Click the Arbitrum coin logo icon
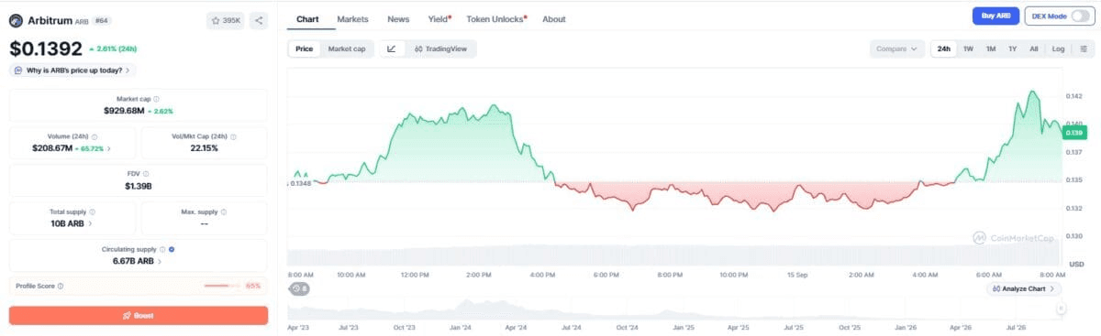The image size is (1101, 336). [16, 19]
